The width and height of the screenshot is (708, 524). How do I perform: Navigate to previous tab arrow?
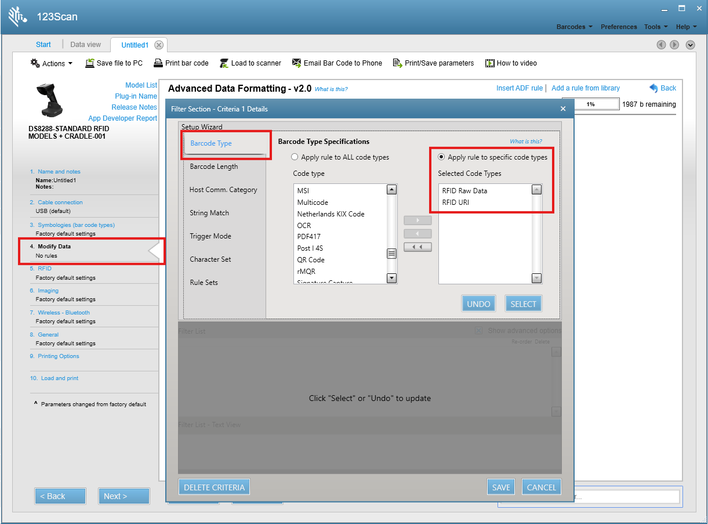[x=661, y=45]
